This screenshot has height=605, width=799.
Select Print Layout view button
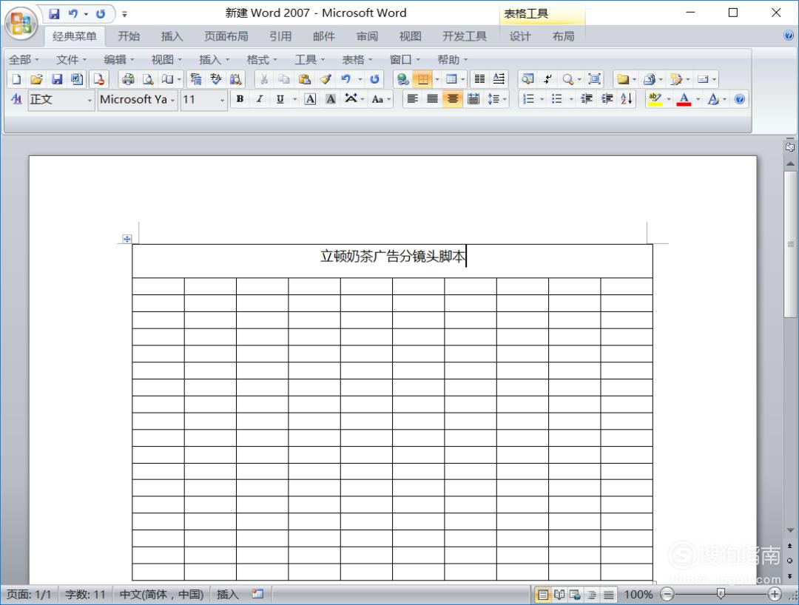pos(543,595)
